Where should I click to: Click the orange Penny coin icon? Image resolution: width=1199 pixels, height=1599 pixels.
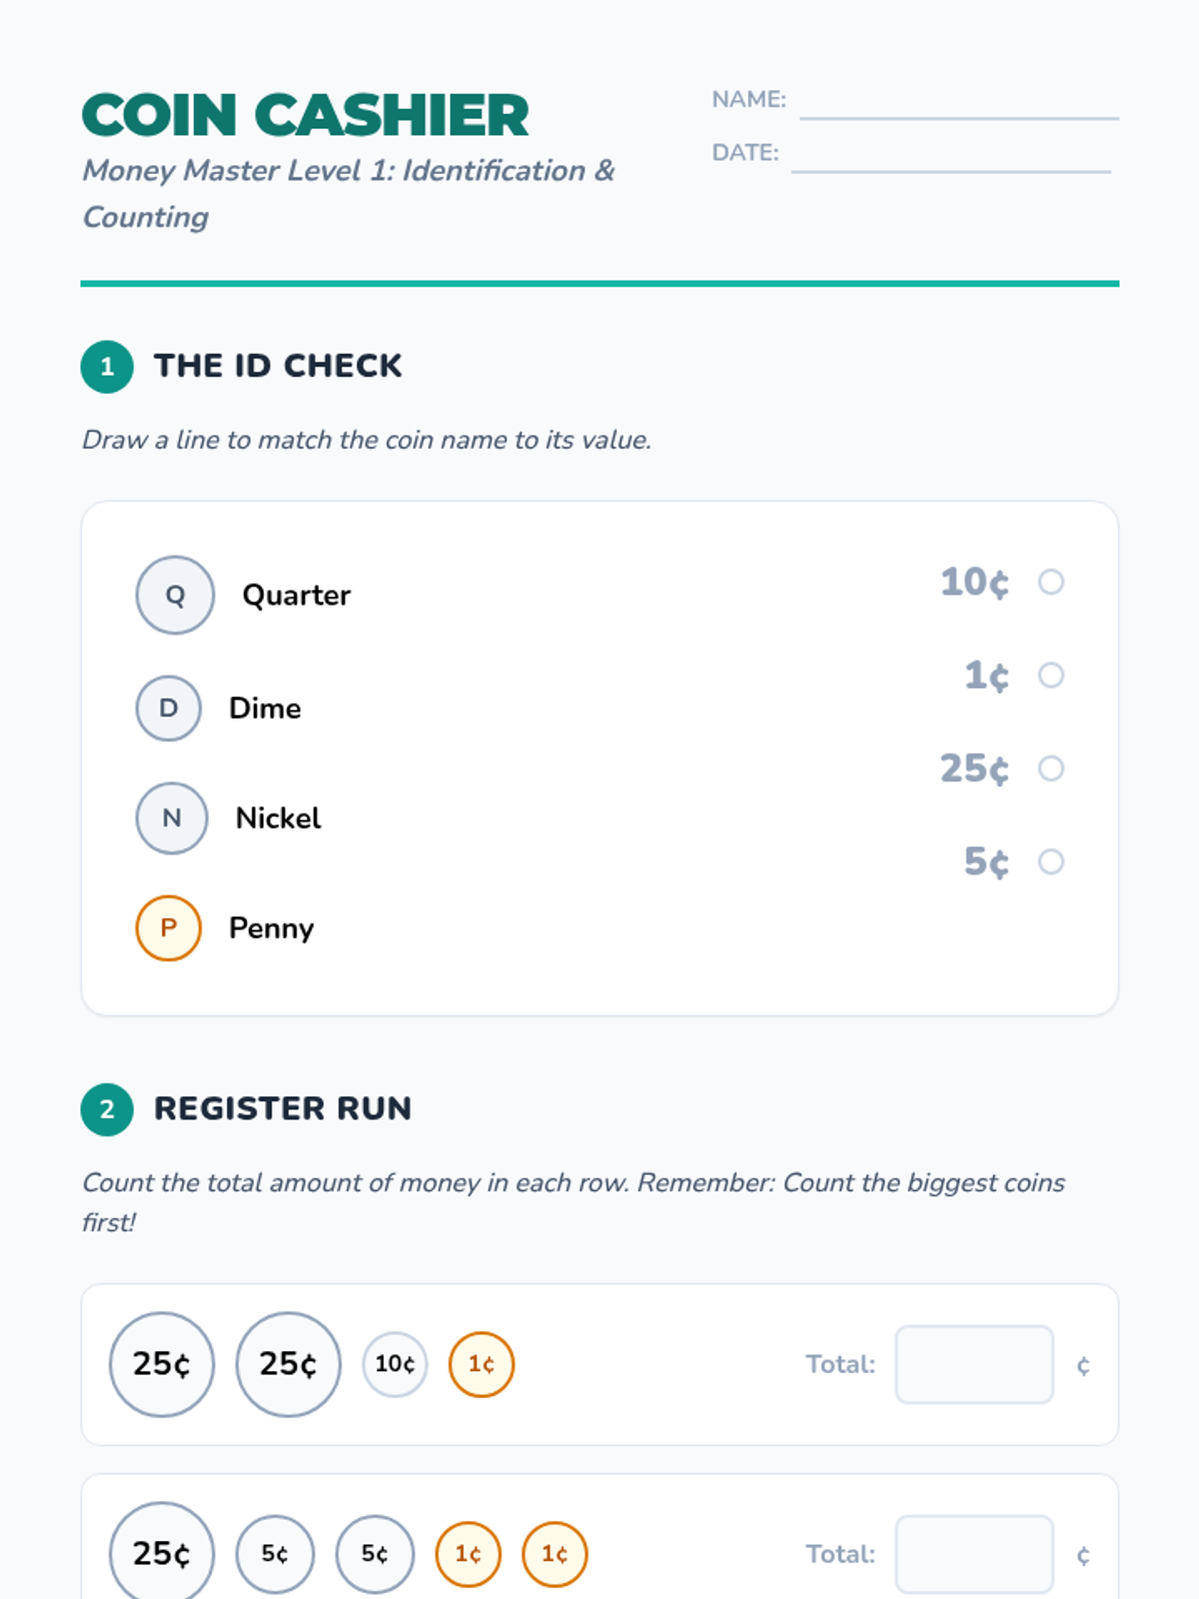[168, 927]
